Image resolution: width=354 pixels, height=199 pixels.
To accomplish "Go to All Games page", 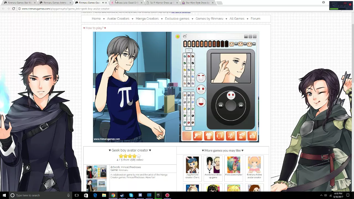I will (x=237, y=19).
